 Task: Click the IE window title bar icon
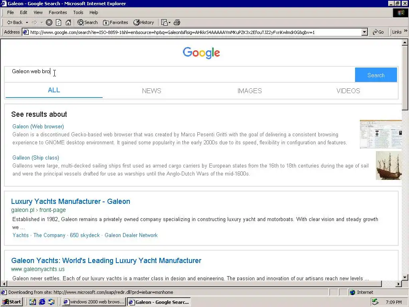(x=4, y=3)
